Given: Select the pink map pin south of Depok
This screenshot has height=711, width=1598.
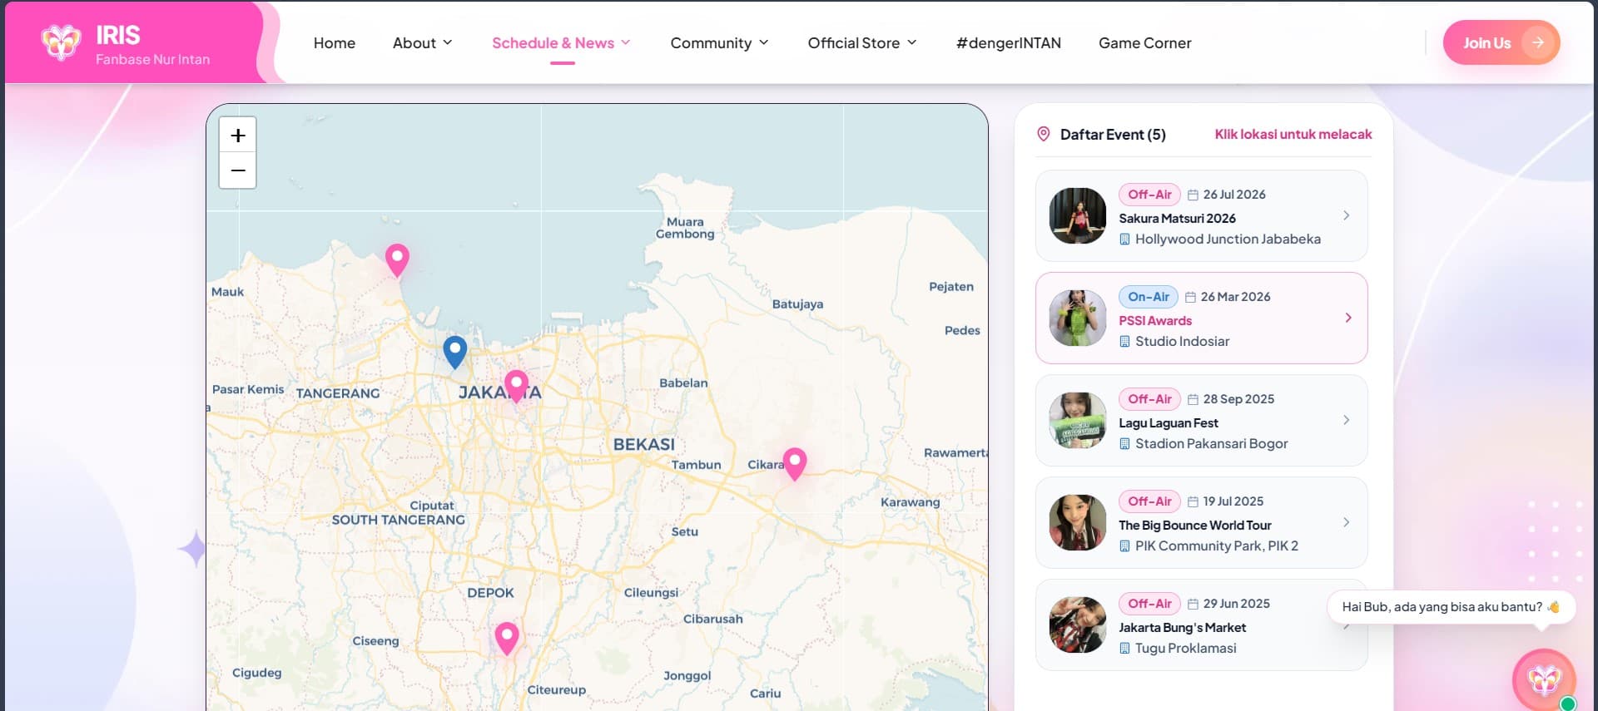Looking at the screenshot, I should click(507, 638).
